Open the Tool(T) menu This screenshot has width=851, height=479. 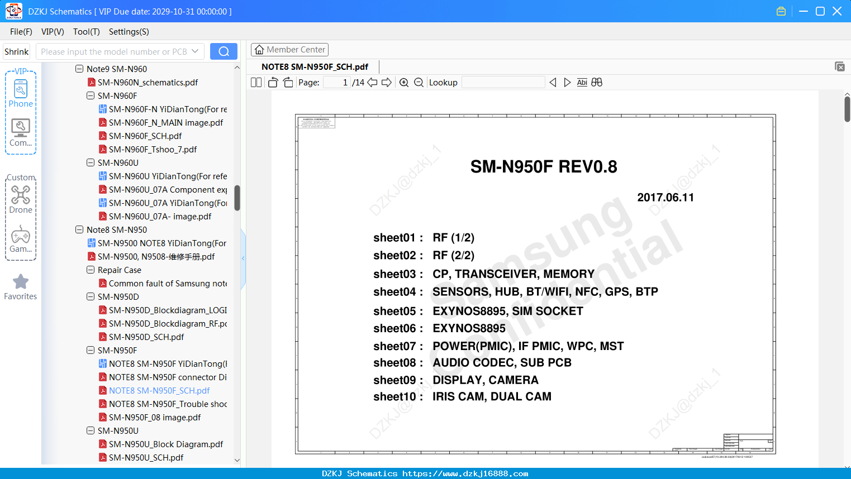point(87,32)
